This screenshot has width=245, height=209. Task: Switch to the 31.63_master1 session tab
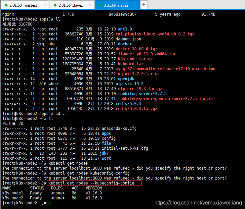23,5
